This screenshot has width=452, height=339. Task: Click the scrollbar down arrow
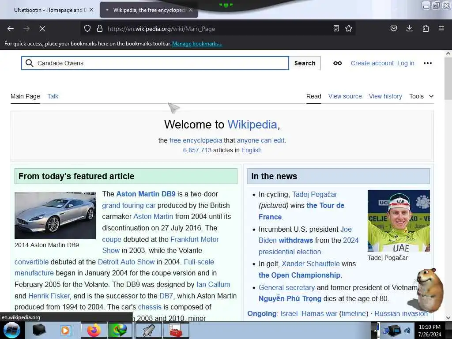pos(448,318)
